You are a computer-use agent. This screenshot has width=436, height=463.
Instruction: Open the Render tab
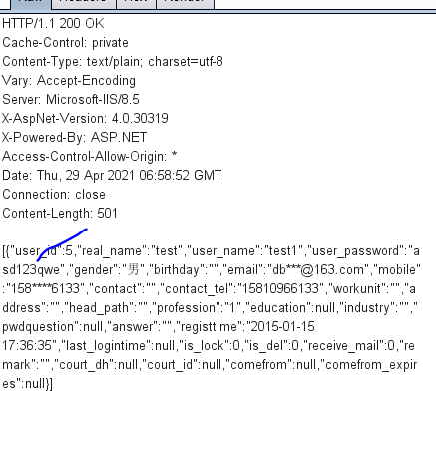pos(185,3)
